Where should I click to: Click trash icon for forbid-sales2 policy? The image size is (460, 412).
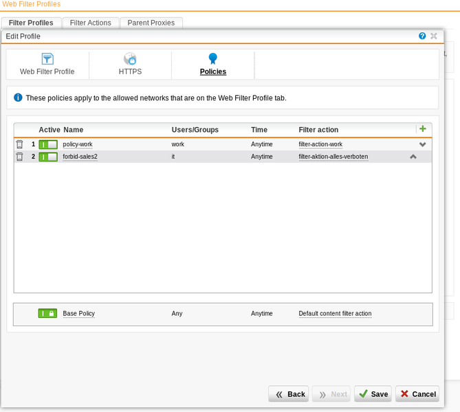19,157
